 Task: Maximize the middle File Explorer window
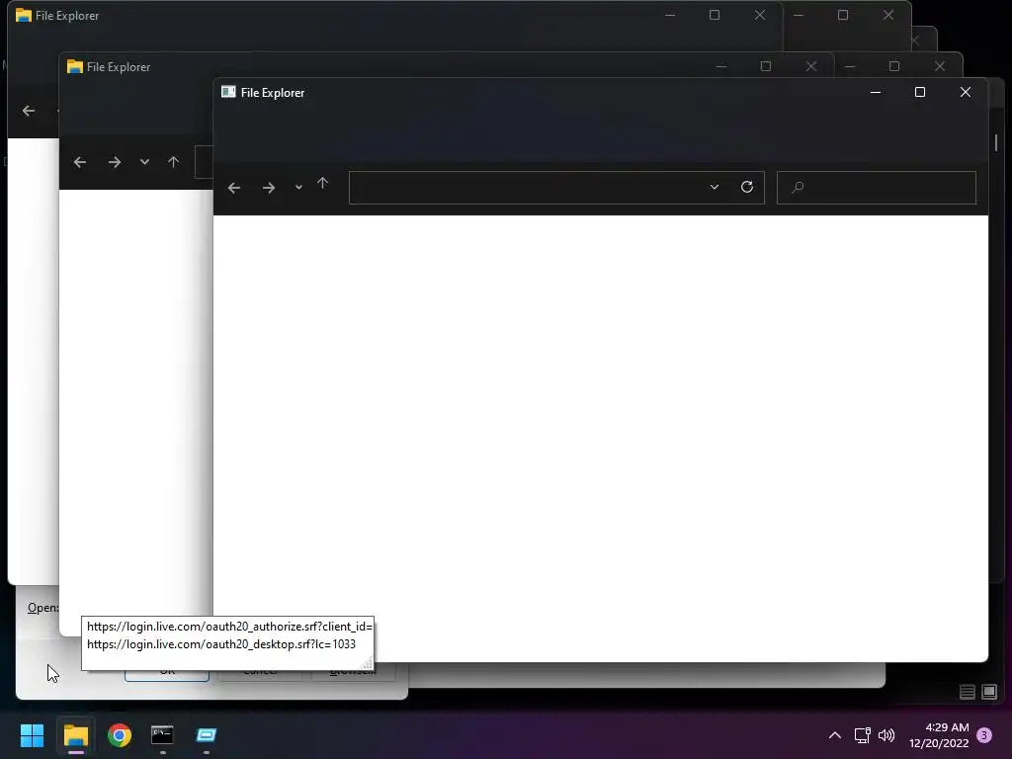pos(766,66)
